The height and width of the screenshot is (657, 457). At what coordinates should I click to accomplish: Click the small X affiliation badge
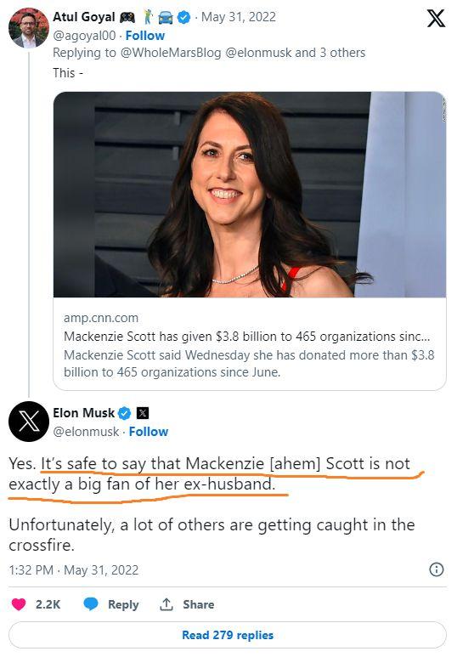(143, 413)
